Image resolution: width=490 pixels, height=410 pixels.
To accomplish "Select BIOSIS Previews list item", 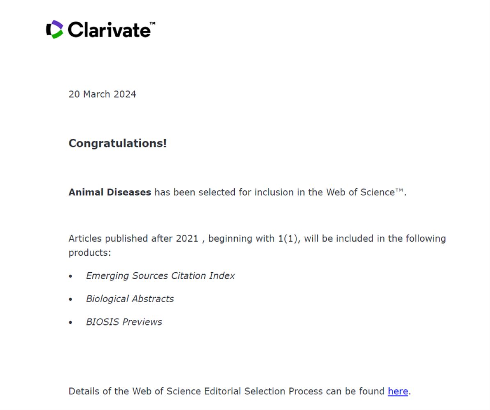I will 124,322.
